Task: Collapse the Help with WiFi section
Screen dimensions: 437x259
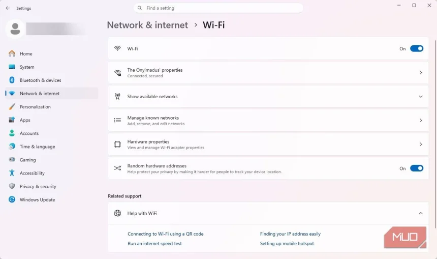Action: 420,214
